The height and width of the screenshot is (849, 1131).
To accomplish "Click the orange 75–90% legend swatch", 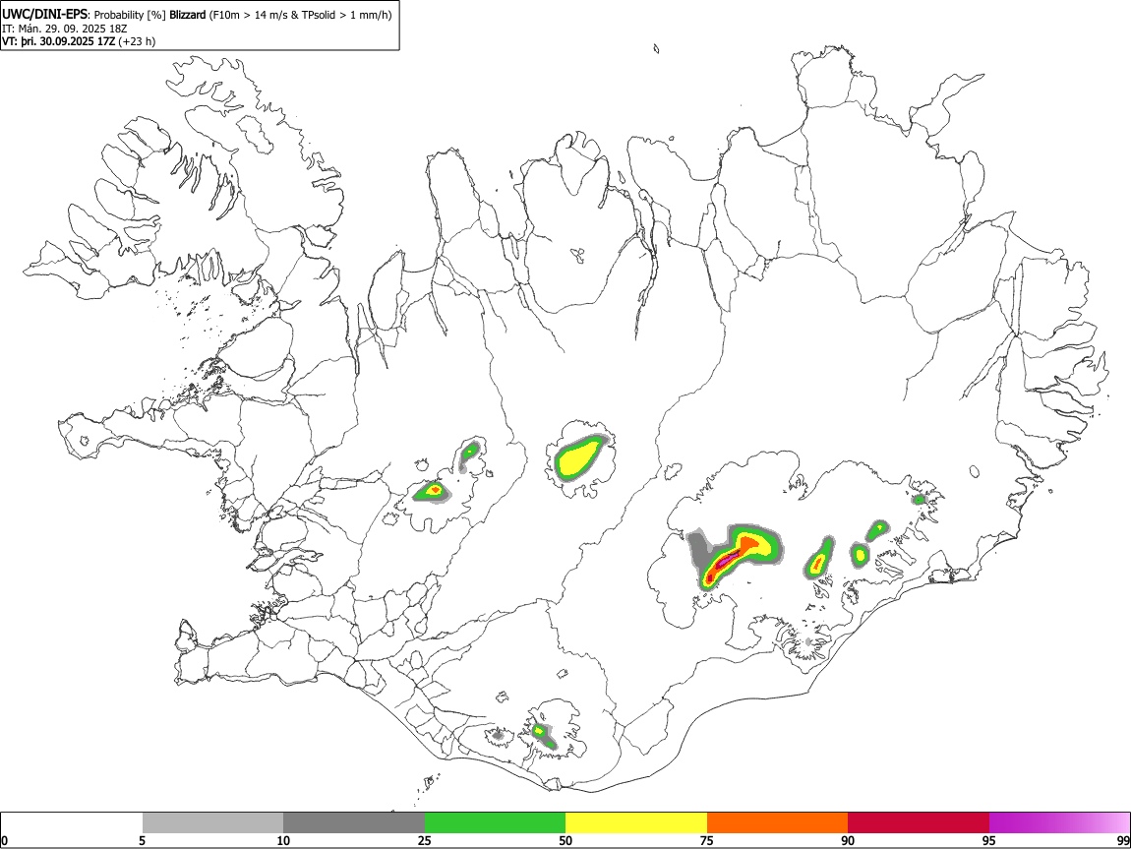I will [x=778, y=823].
